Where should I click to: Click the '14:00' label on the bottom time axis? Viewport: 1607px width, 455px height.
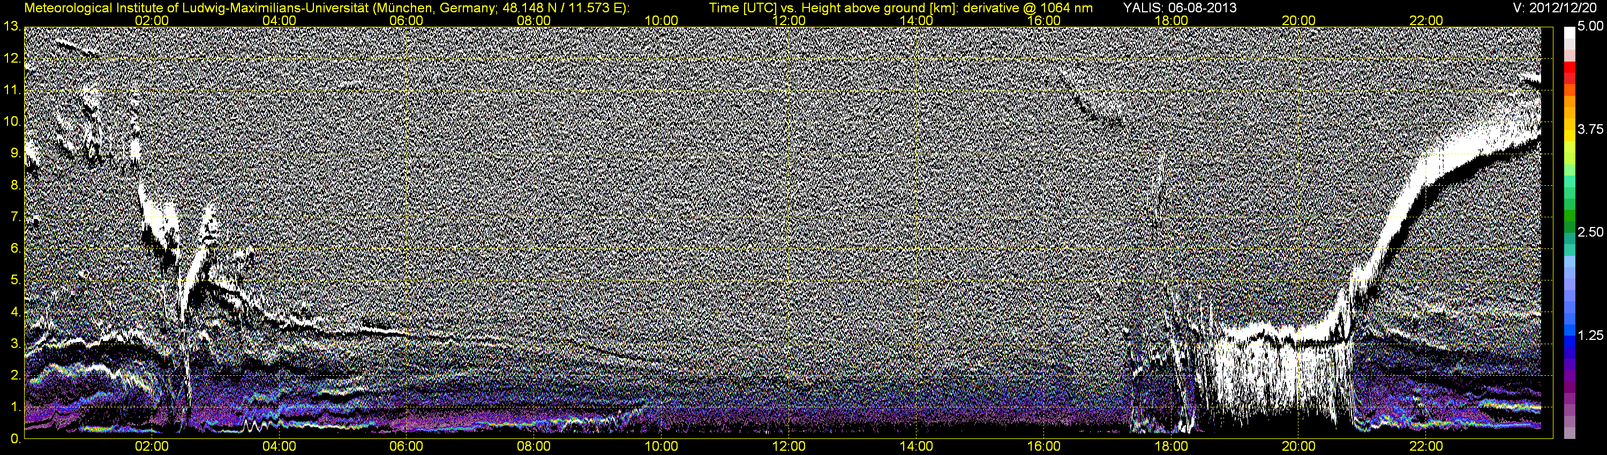tap(917, 447)
